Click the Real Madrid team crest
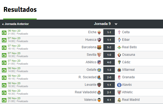This screenshot has height=104, width=163. click(x=119, y=100)
